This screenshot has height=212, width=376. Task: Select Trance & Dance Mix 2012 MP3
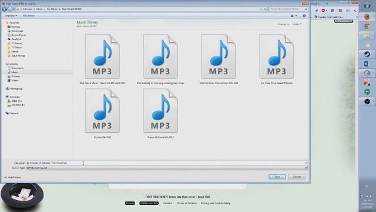click(x=160, y=113)
